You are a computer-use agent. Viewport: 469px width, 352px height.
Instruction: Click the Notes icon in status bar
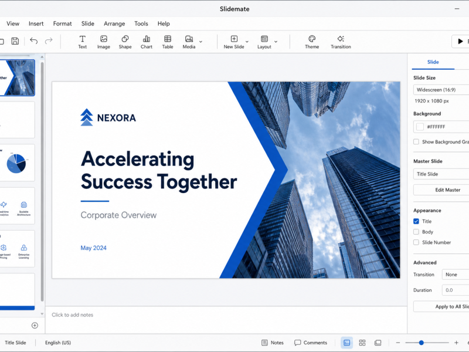(264, 343)
